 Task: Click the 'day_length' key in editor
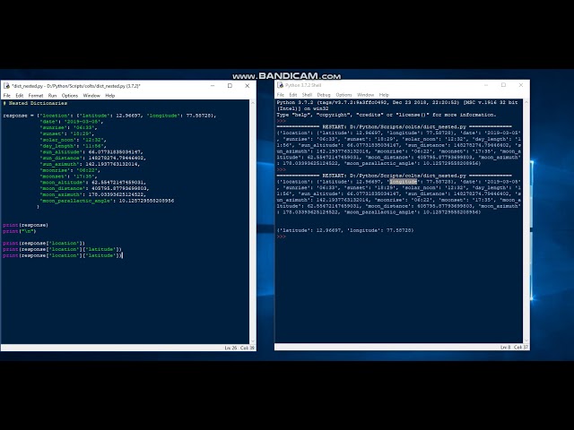[57, 146]
